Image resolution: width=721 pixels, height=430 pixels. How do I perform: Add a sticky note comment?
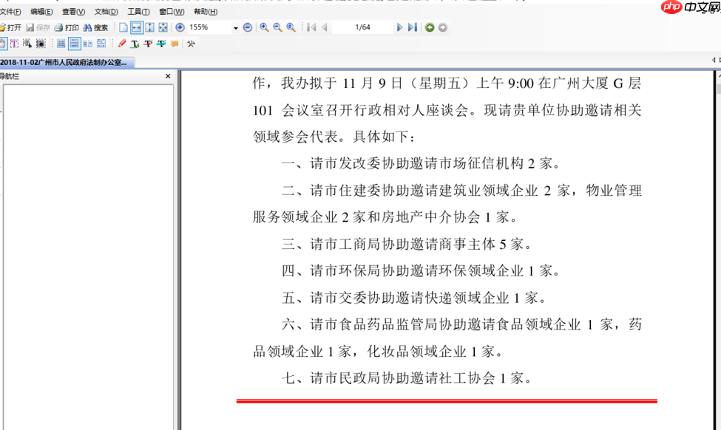coord(175,44)
